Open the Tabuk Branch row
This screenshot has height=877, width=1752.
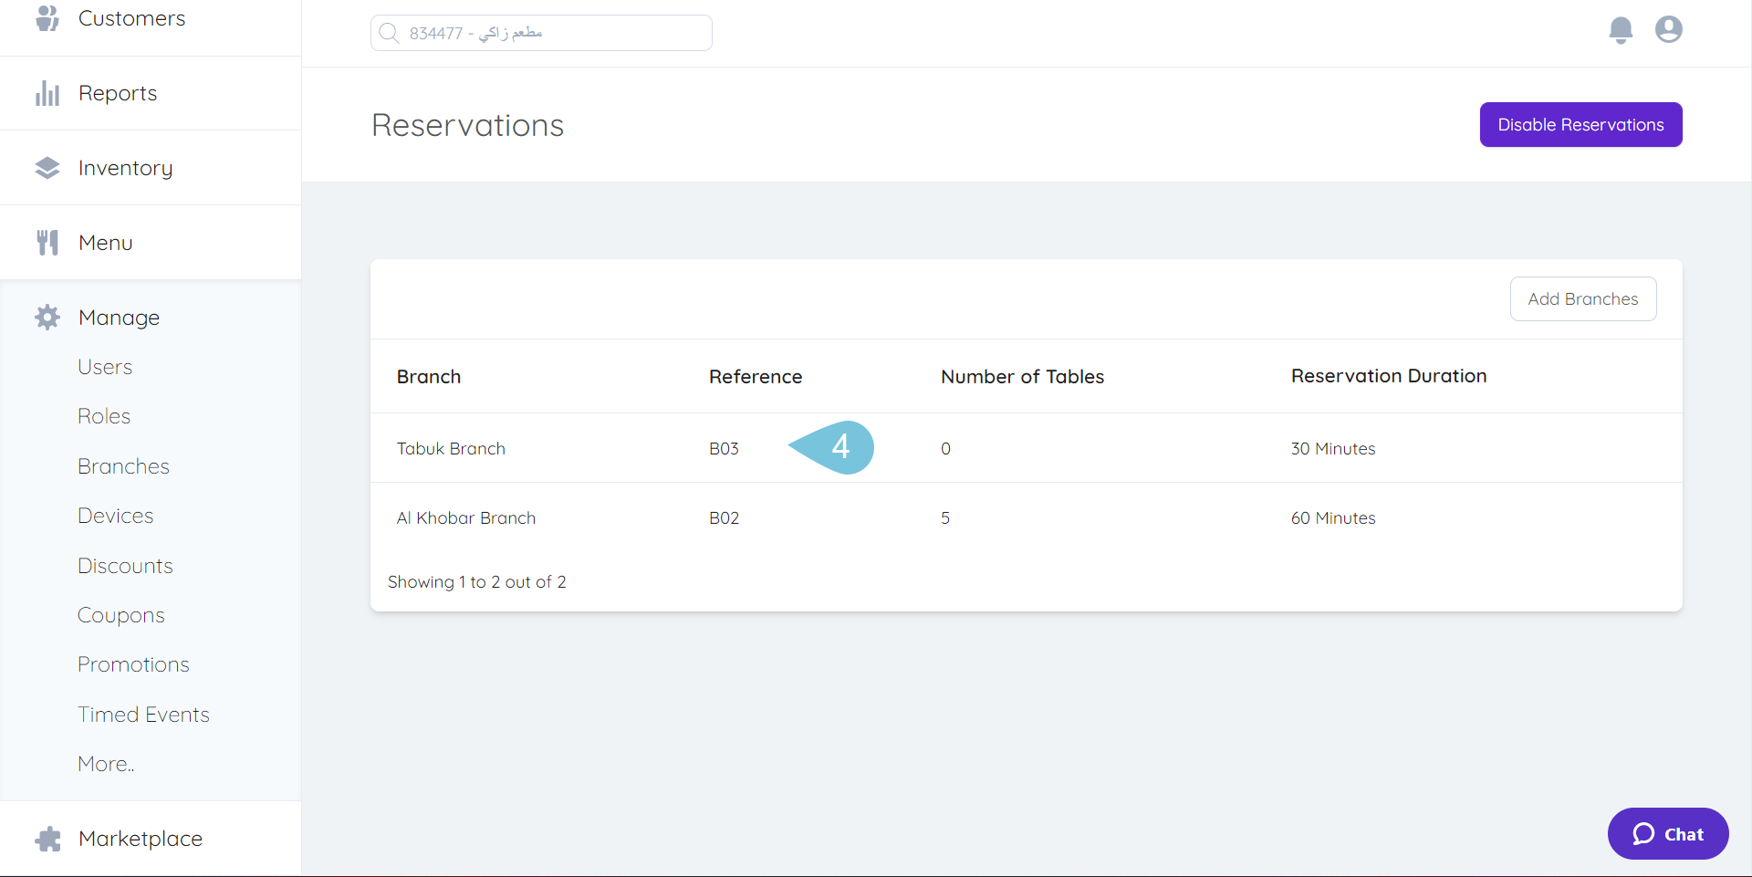pos(451,448)
